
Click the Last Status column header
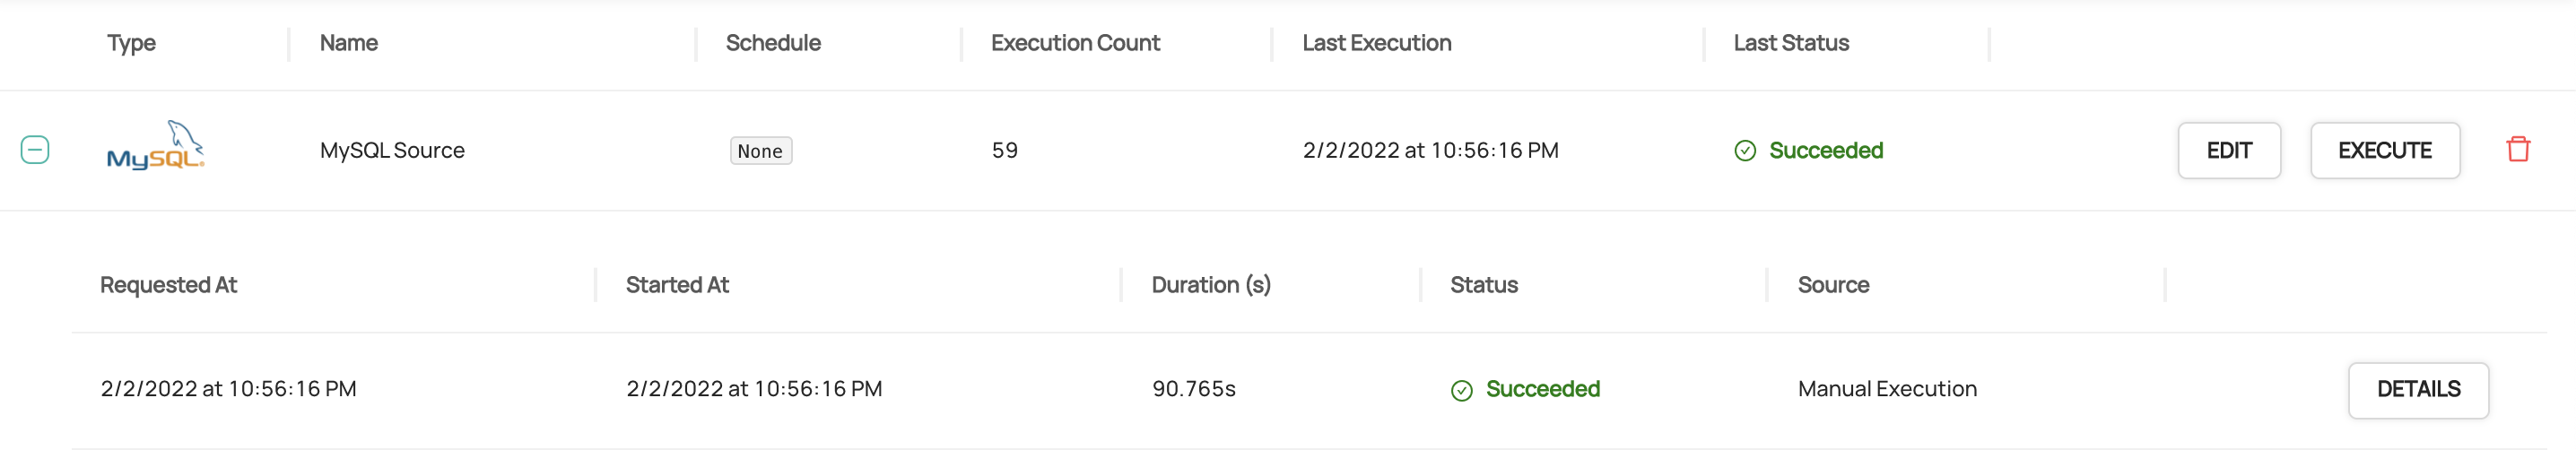click(1790, 43)
